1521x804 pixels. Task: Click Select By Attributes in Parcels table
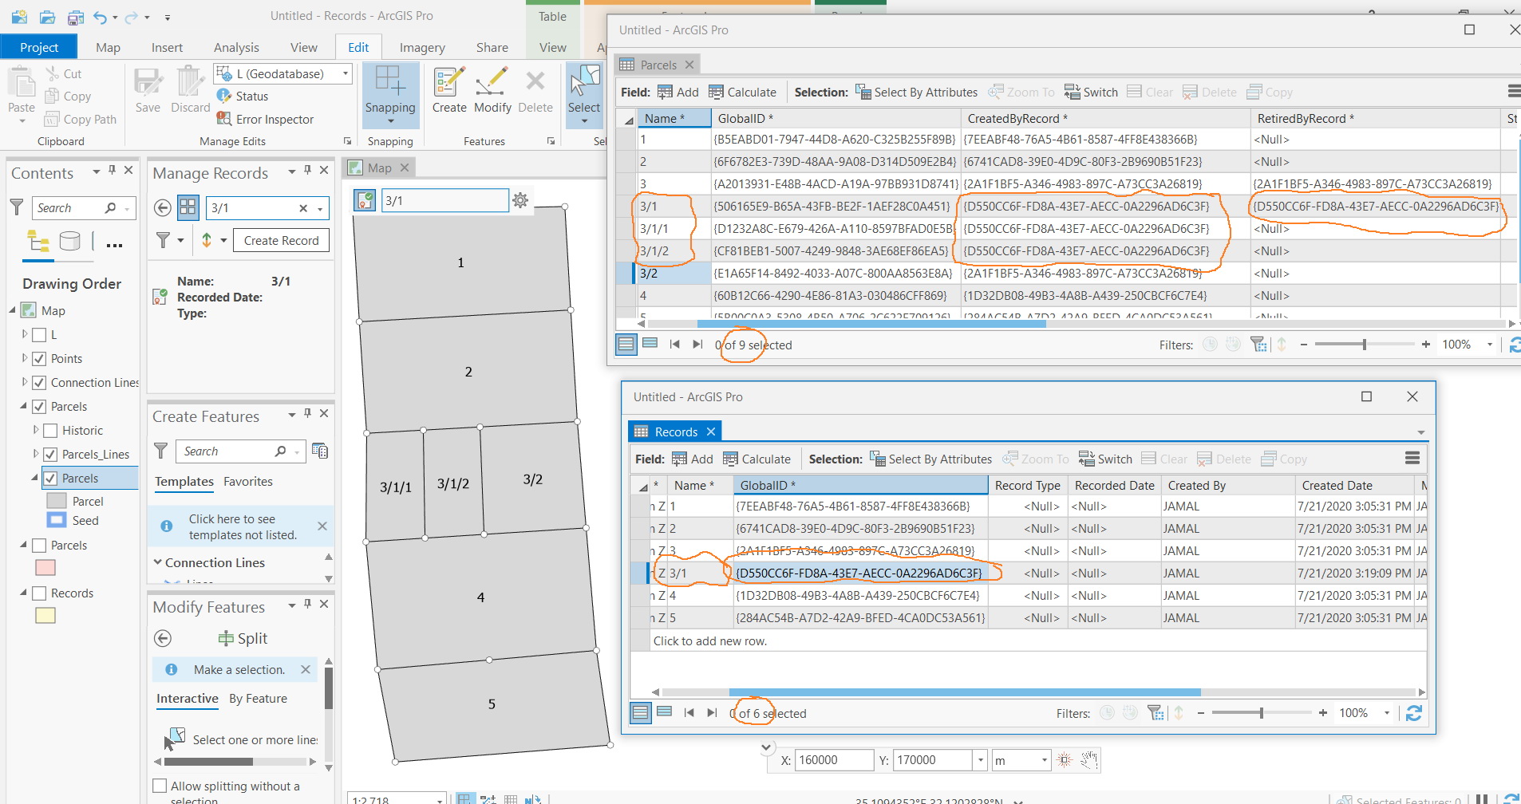tap(916, 93)
